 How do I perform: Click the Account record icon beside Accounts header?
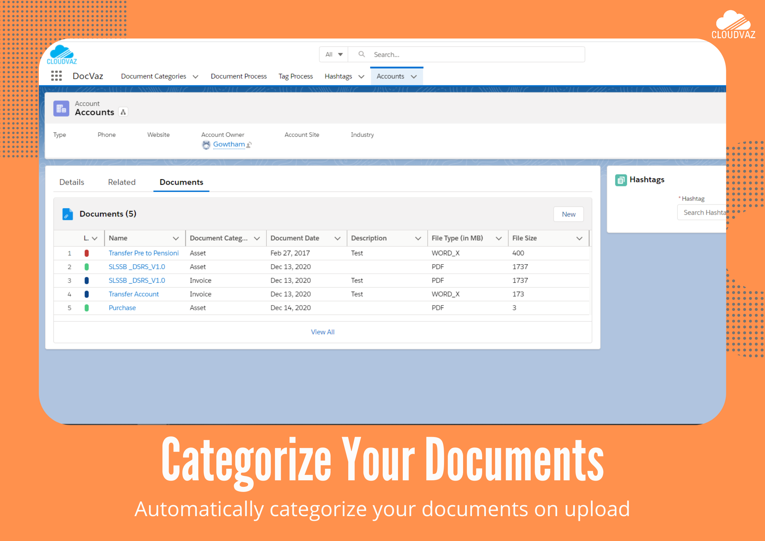[x=61, y=108]
